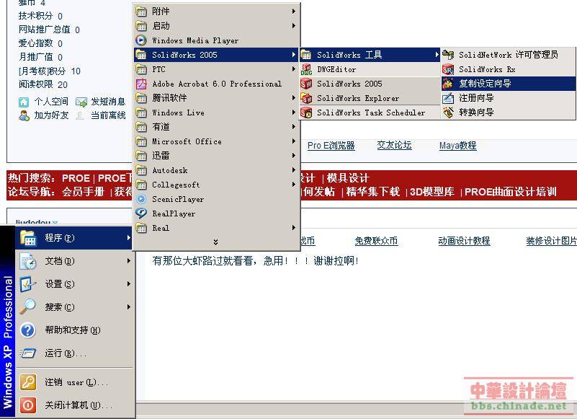The width and height of the screenshot is (577, 419).
Task: Click the SolidNetWork license manager icon
Action: tap(448, 55)
